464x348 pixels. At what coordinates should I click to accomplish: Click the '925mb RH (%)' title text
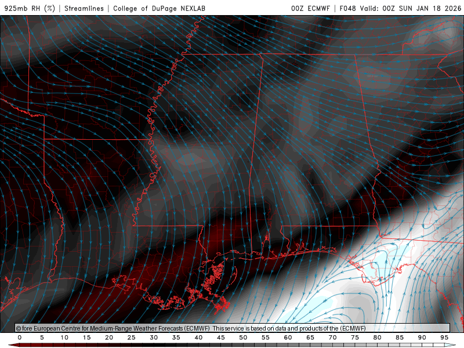[30, 9]
